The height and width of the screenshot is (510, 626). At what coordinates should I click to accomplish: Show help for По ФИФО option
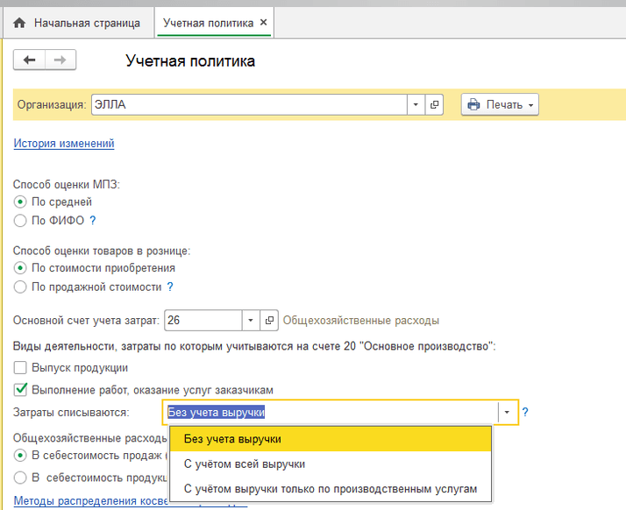coord(92,221)
